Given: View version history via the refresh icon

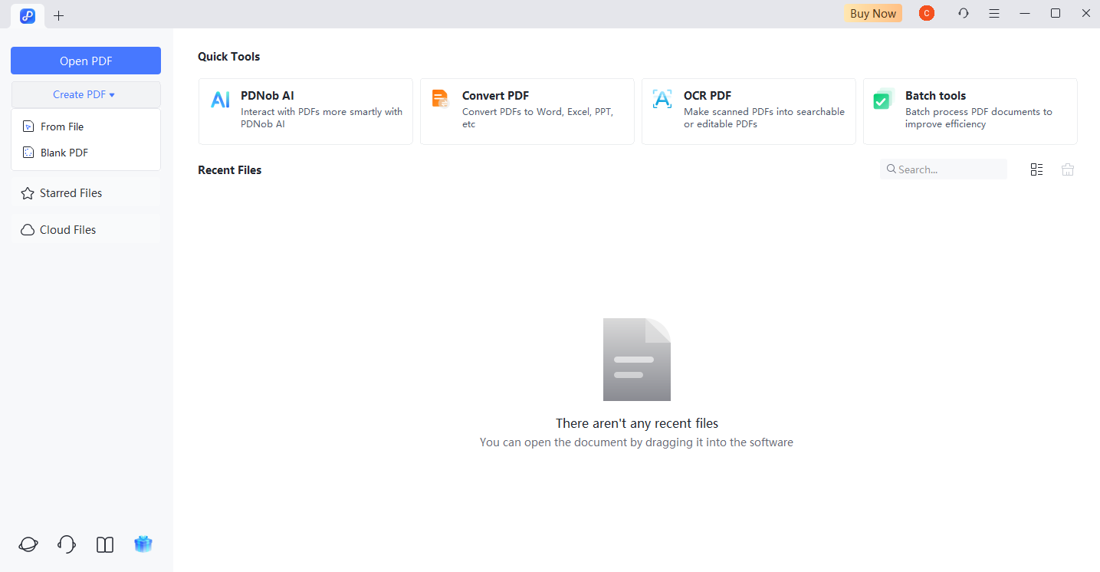Looking at the screenshot, I should click(963, 13).
